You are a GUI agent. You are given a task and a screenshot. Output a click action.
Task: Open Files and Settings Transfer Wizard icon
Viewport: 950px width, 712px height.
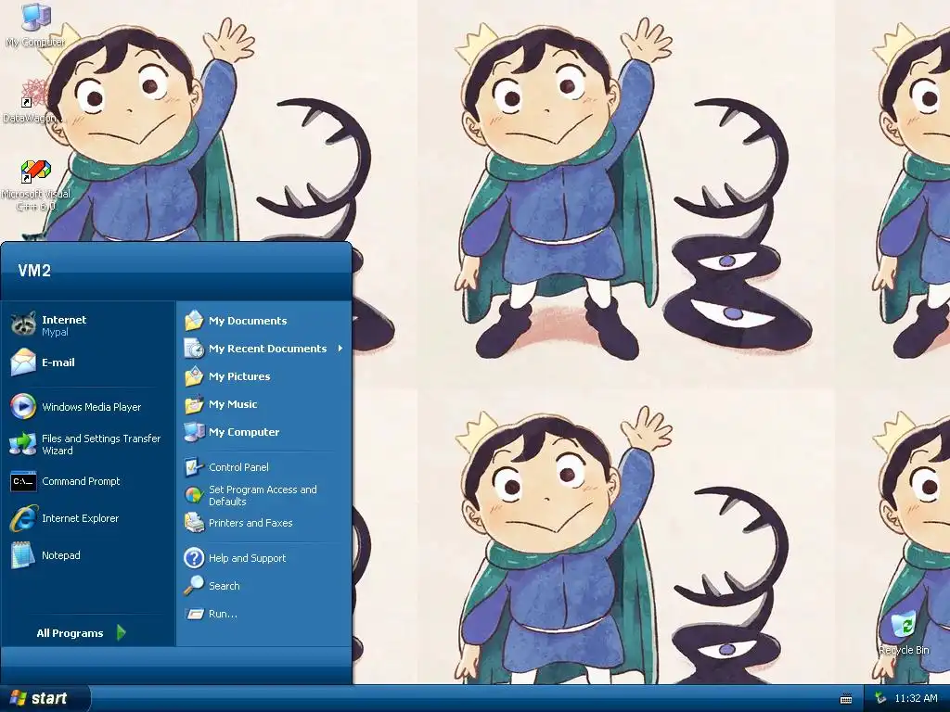click(23, 444)
